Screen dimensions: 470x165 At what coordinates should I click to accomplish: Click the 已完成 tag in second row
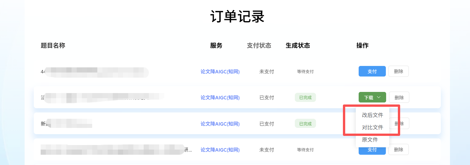pyautogui.click(x=305, y=98)
